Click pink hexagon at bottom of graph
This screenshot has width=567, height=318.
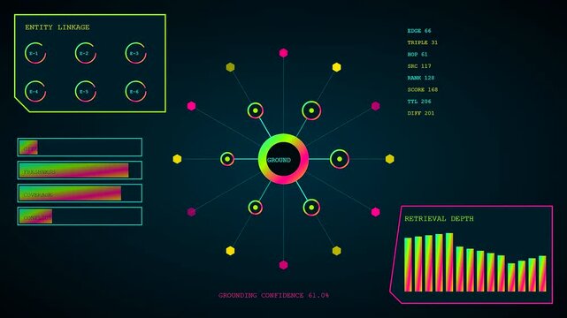pos(283,265)
